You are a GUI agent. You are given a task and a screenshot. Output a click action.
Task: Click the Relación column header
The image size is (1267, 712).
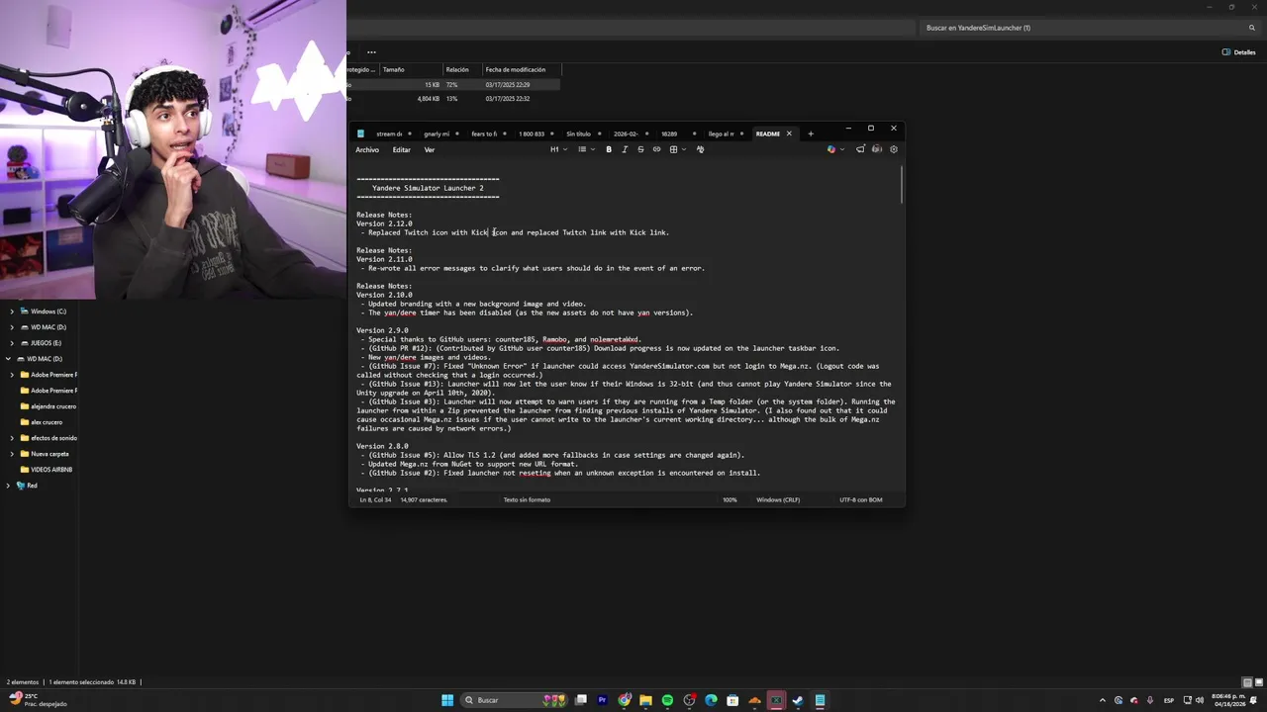click(x=461, y=70)
